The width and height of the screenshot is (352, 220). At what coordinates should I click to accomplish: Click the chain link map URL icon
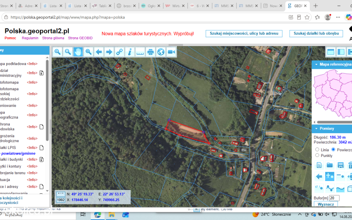(120, 52)
